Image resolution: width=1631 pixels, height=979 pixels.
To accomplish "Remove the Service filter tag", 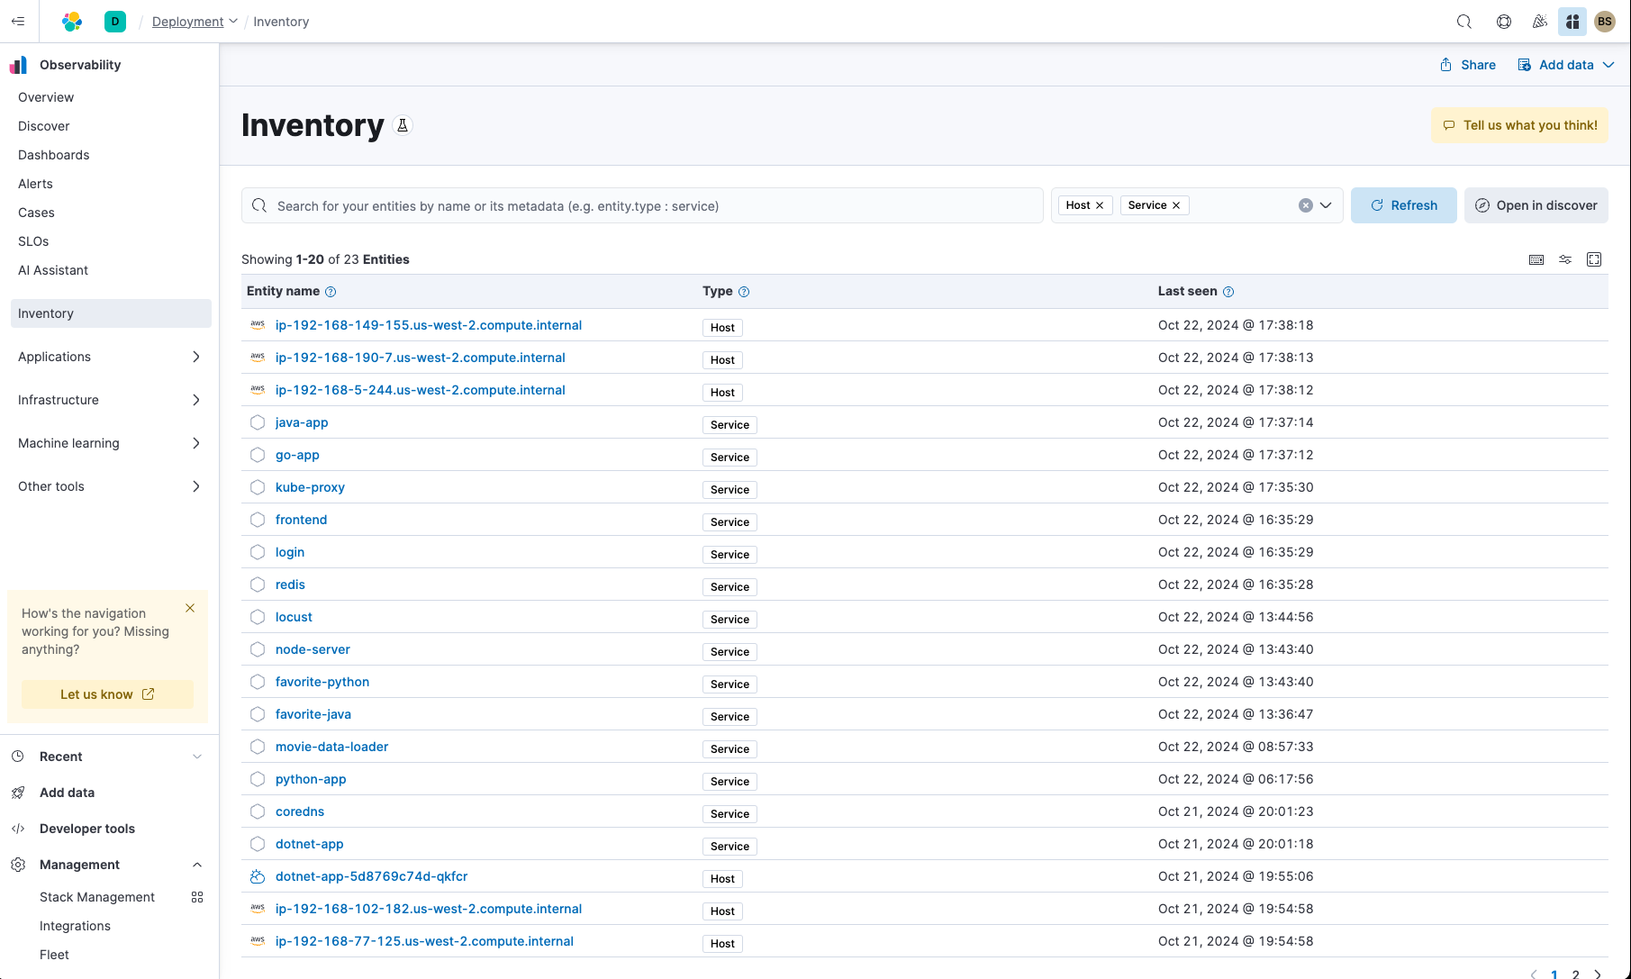I will [x=1176, y=205].
